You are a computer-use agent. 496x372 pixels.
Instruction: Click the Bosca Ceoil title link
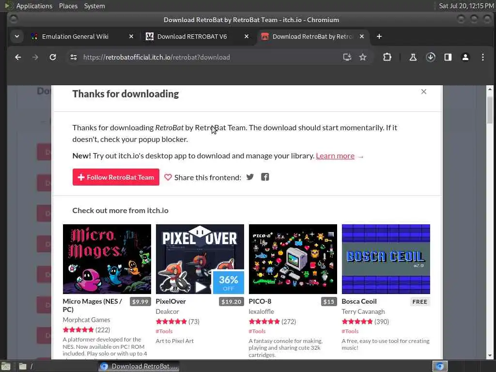pyautogui.click(x=359, y=301)
